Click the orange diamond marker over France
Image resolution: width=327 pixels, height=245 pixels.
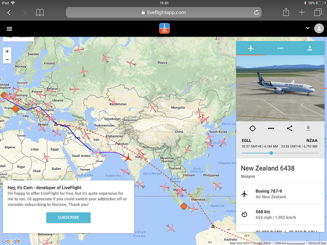click(x=15, y=109)
